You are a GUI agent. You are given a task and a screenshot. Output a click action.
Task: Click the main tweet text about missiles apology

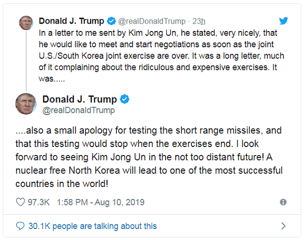click(149, 157)
